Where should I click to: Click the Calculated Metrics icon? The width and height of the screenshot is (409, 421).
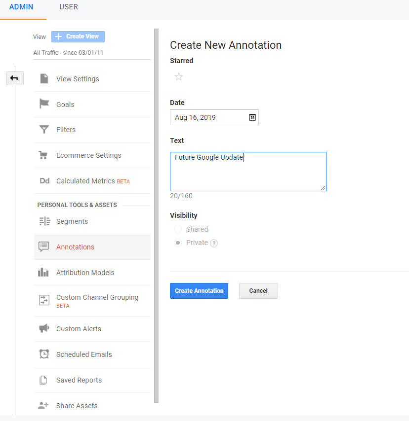pos(44,180)
